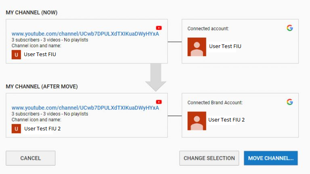
Task: Click the My Channel (Now) heading
Action: [x=31, y=13]
